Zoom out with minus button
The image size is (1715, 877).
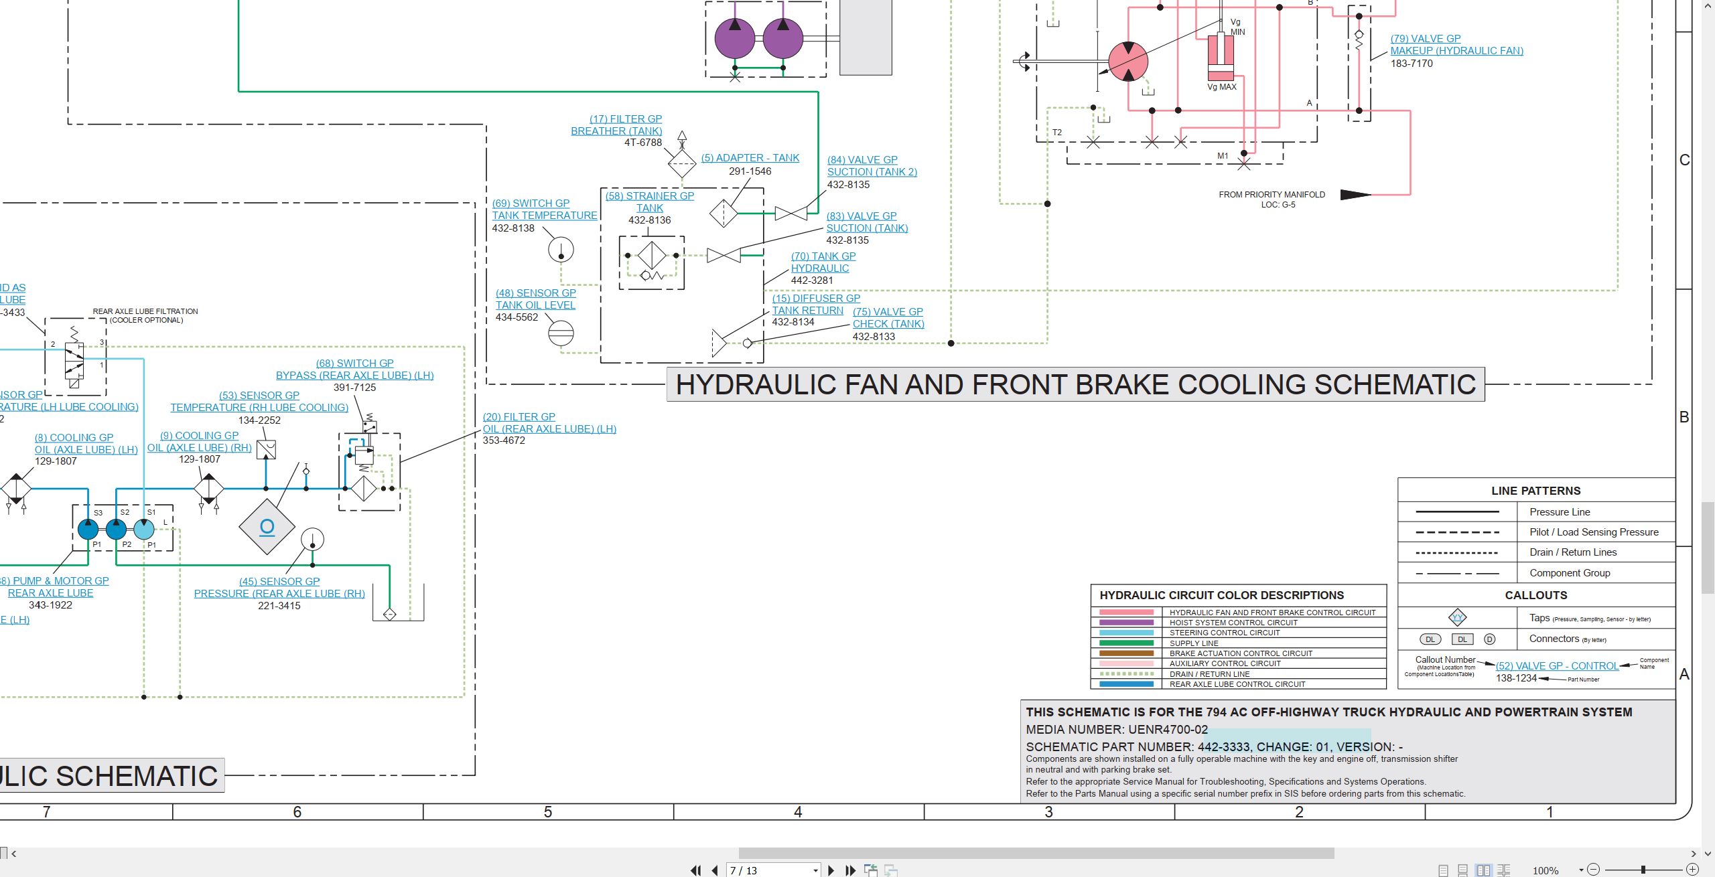tap(1594, 870)
